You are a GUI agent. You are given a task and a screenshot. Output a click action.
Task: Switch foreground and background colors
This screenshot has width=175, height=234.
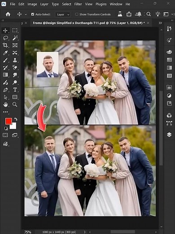click(16, 119)
